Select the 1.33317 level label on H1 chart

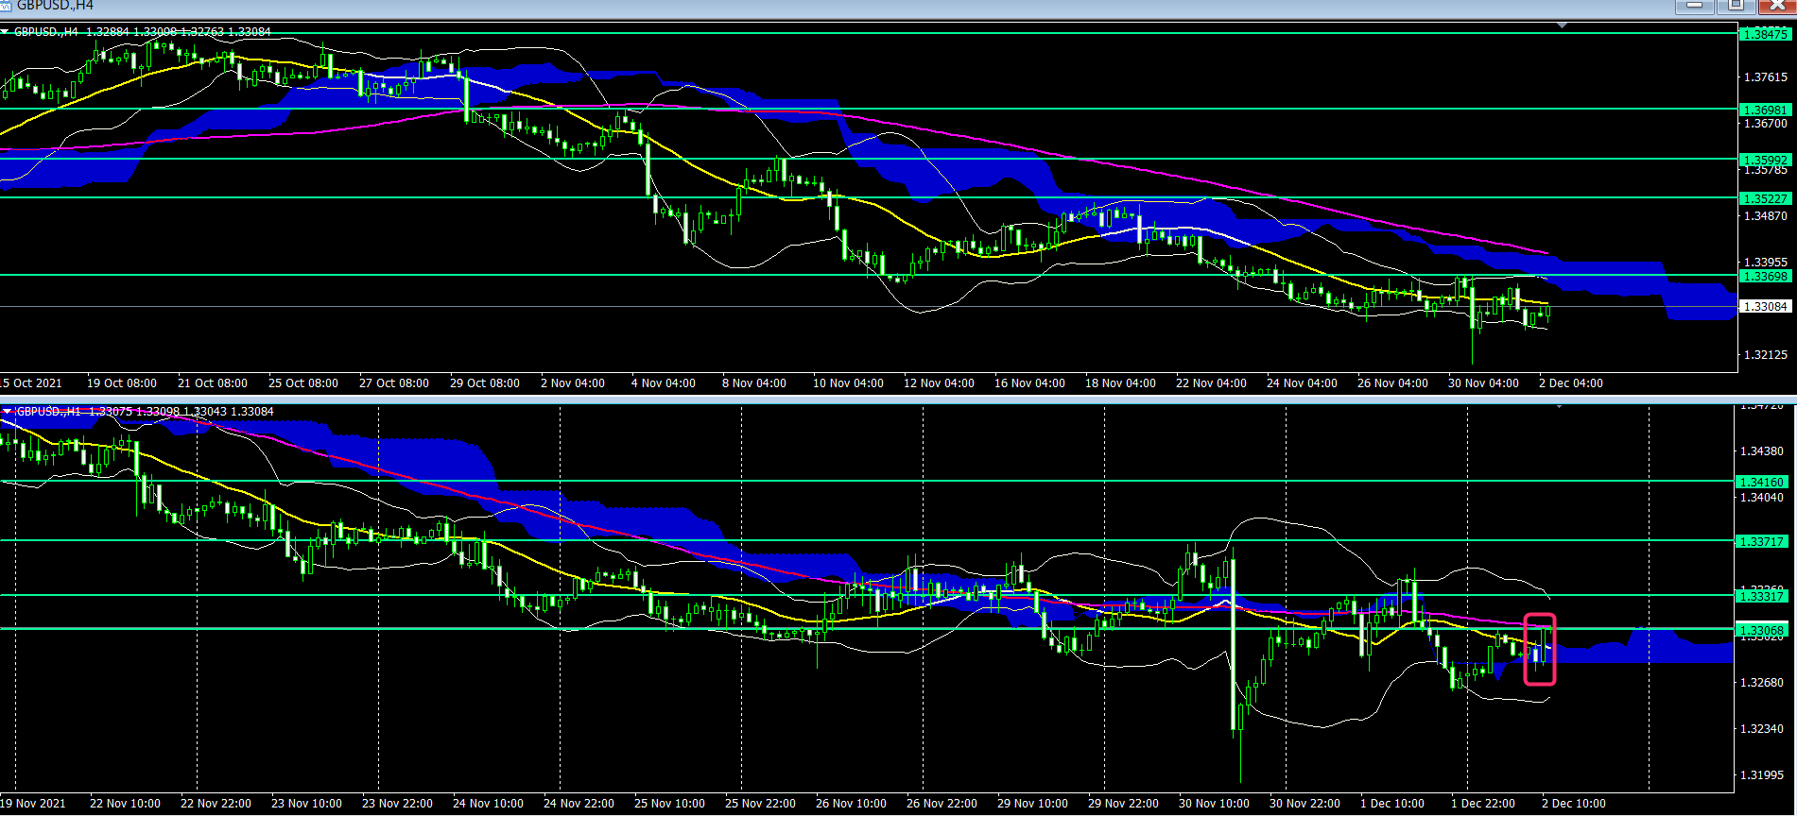1762,596
